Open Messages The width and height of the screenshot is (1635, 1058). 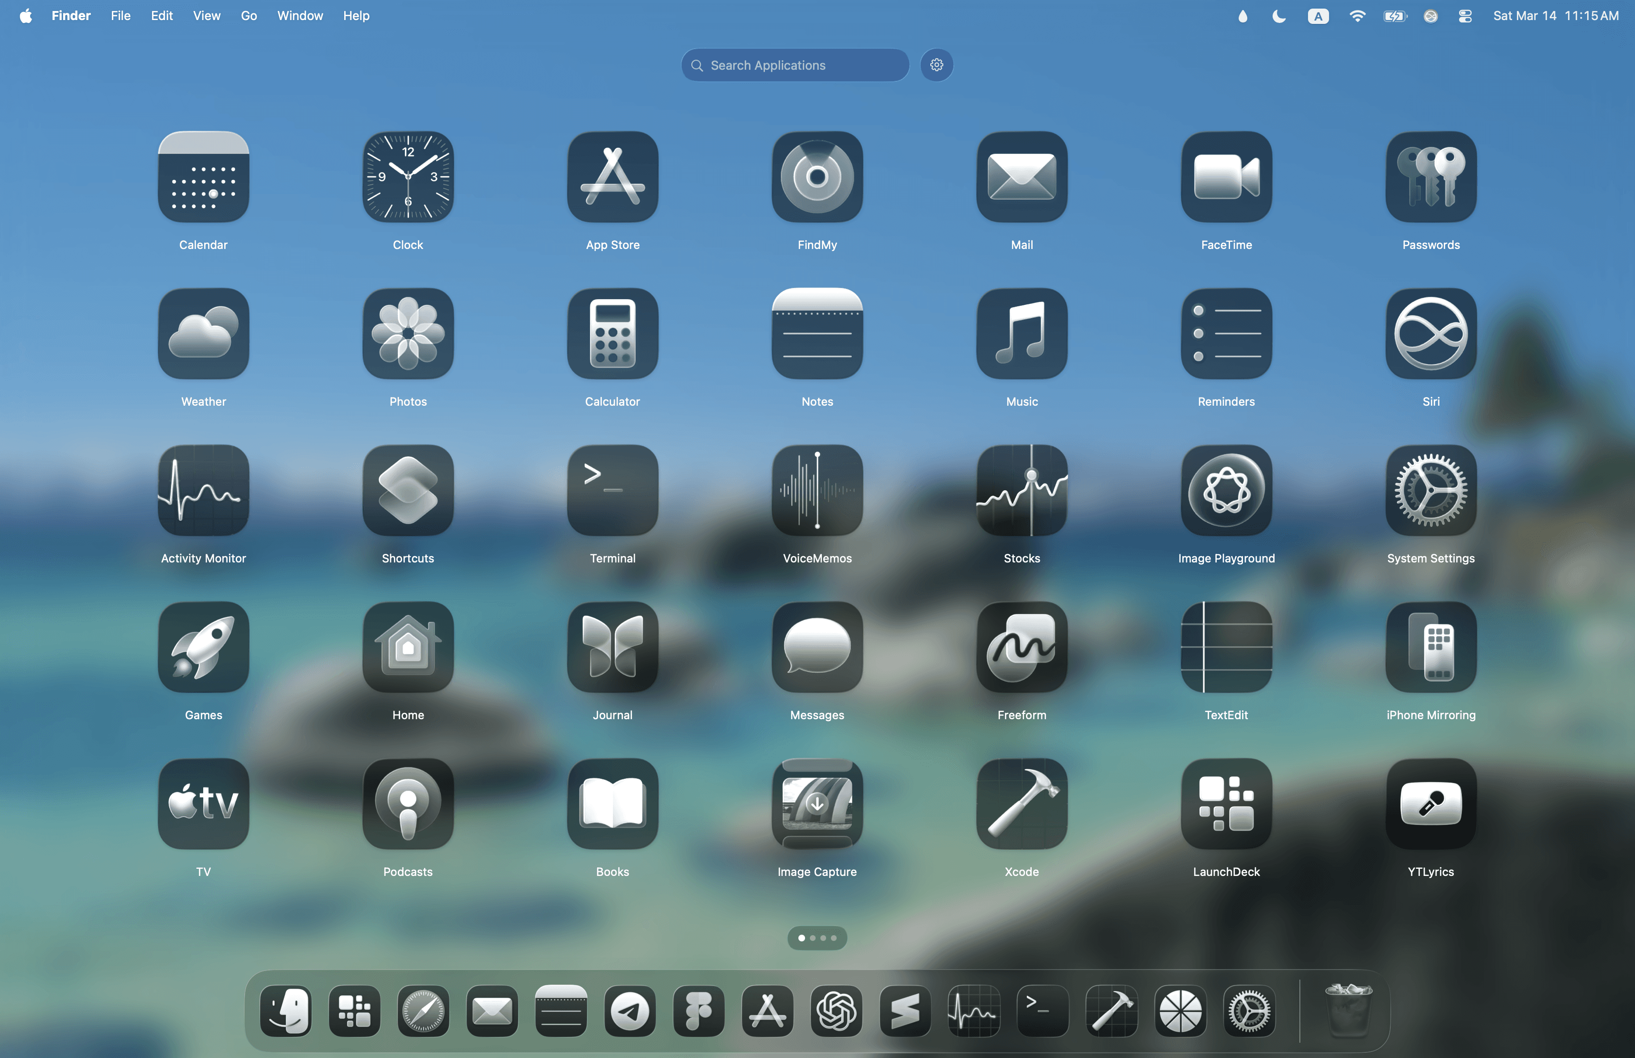coord(817,648)
